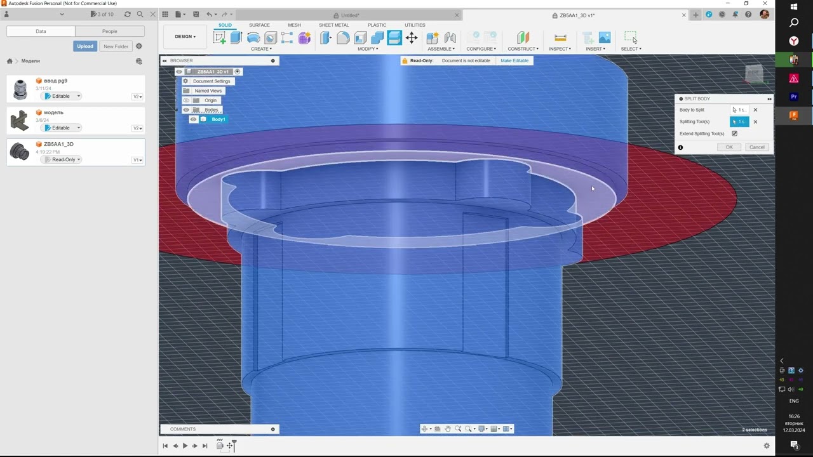Image resolution: width=813 pixels, height=457 pixels.
Task: Select the Shell tool
Action: (x=360, y=38)
